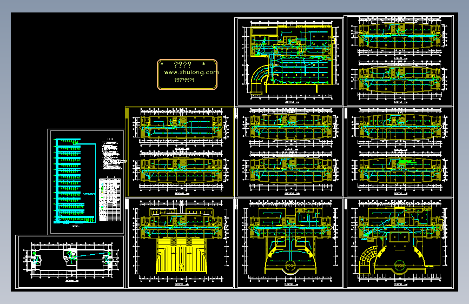Image resolution: width=469 pixels, height=304 pixels.
Task: Click the curved grid ramp in bottom-right sheet
Action: [368, 259]
